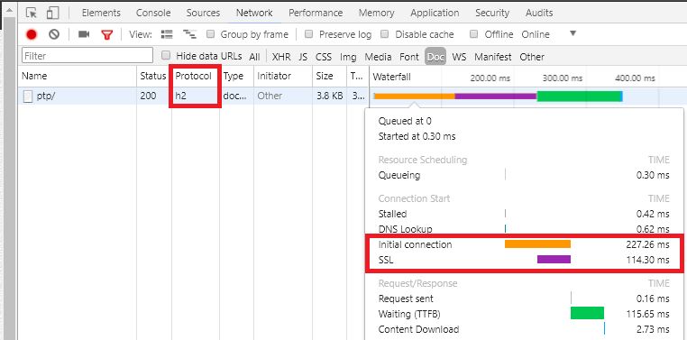Click the green TTFB segment in waterfall row
This screenshot has height=340, width=687.
pyautogui.click(x=579, y=96)
